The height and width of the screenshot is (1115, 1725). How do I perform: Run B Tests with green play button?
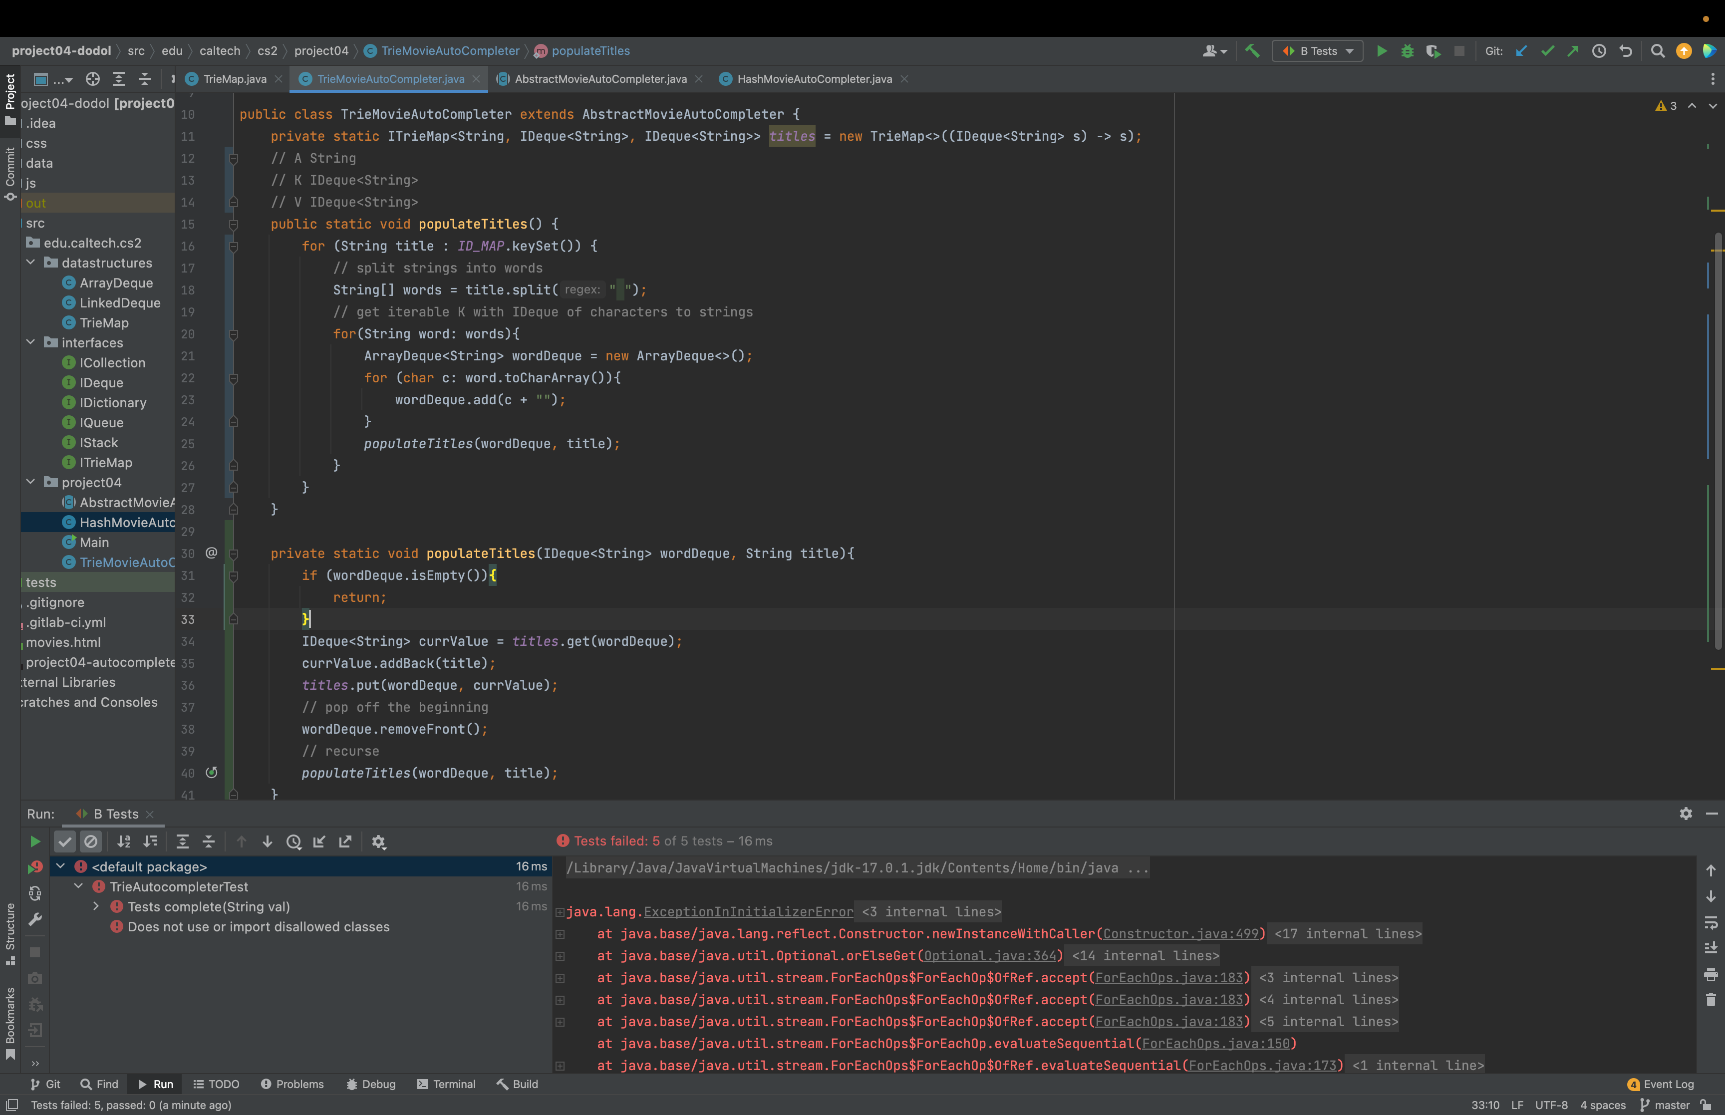point(1381,51)
